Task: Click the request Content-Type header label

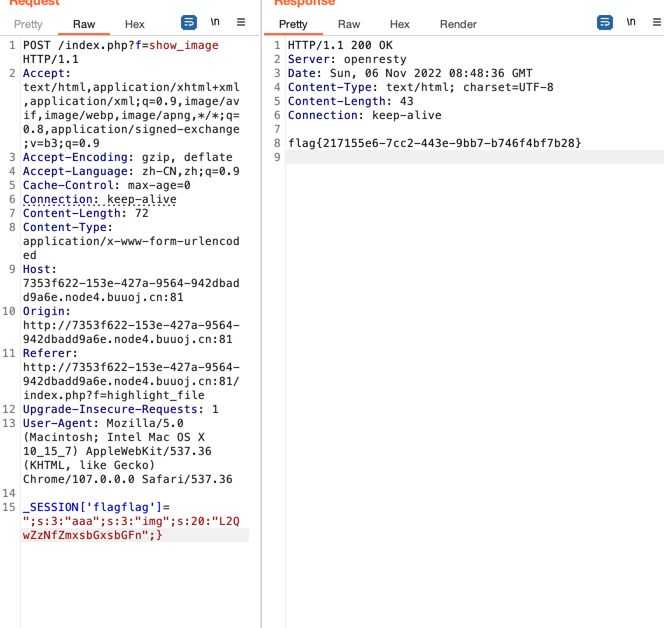Action: [x=68, y=227]
